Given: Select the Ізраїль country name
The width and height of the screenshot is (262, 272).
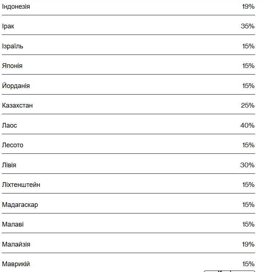Looking at the screenshot, I should (x=13, y=46).
